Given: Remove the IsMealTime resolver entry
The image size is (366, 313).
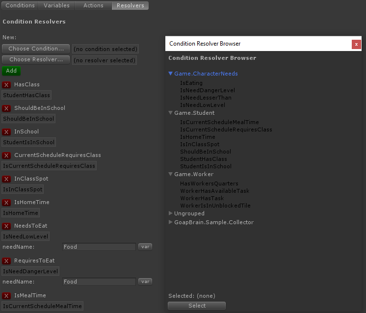Looking at the screenshot, I should (x=6, y=296).
